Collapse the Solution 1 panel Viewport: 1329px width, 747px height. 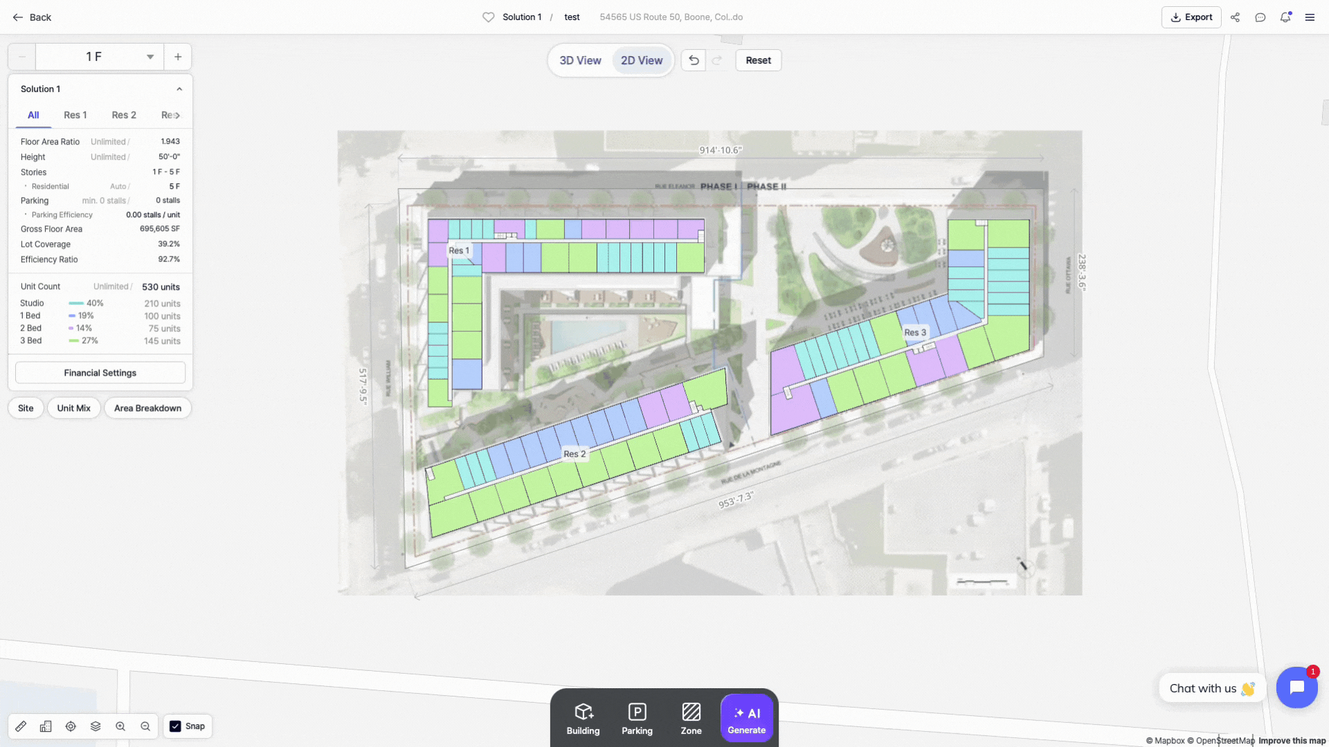(179, 89)
